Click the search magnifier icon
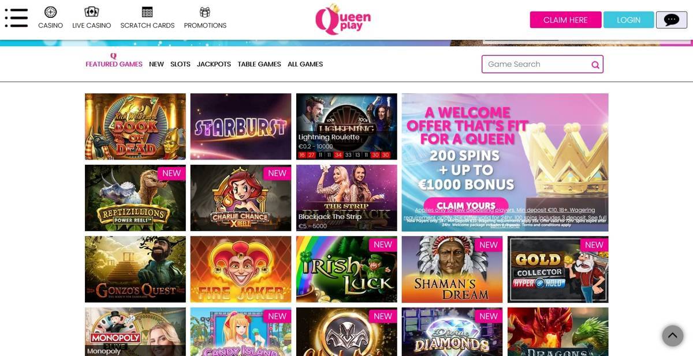The height and width of the screenshot is (356, 693). pyautogui.click(x=595, y=65)
